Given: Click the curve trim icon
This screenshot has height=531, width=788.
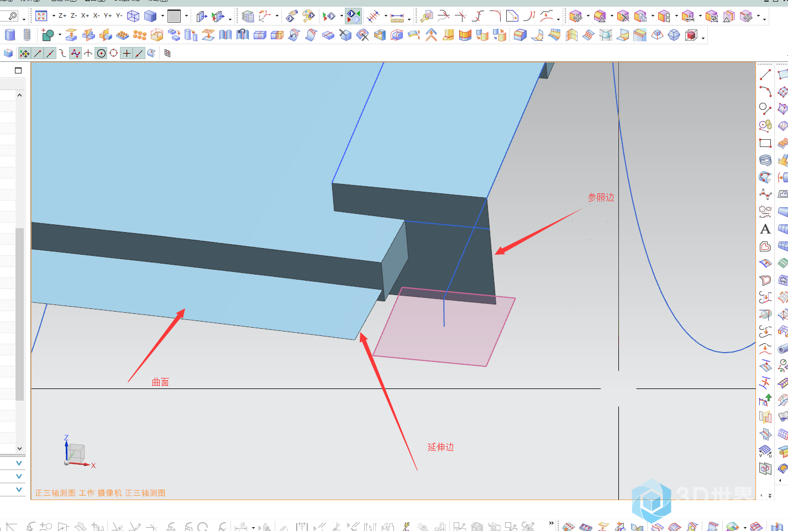Looking at the screenshot, I should 444,16.
